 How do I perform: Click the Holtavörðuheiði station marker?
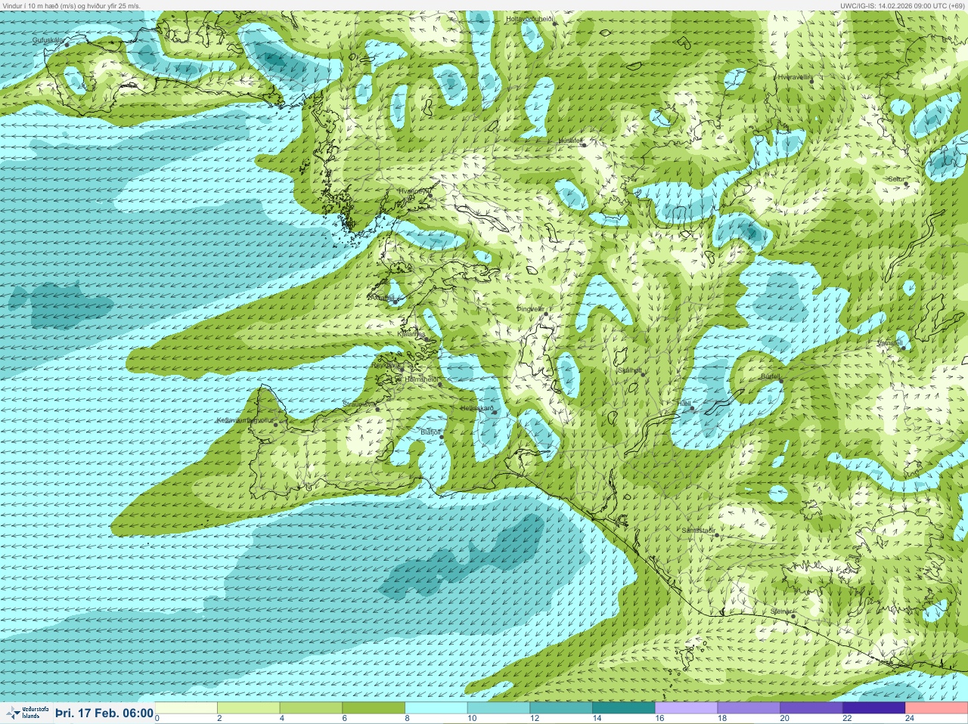point(554,23)
